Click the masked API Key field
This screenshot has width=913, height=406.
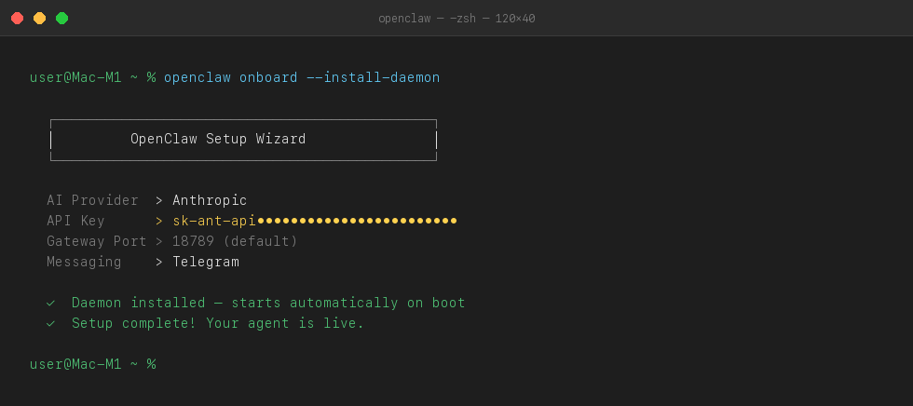coord(315,221)
